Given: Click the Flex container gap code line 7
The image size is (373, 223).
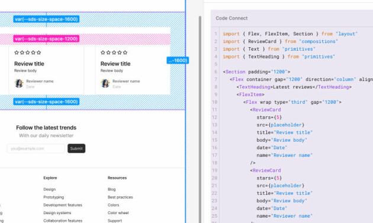Looking at the screenshot, I should pos(301,80).
